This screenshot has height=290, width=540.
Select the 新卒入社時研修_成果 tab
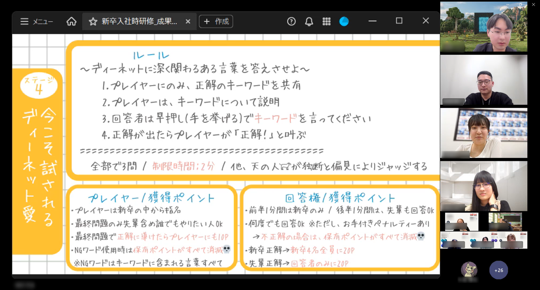(x=139, y=21)
